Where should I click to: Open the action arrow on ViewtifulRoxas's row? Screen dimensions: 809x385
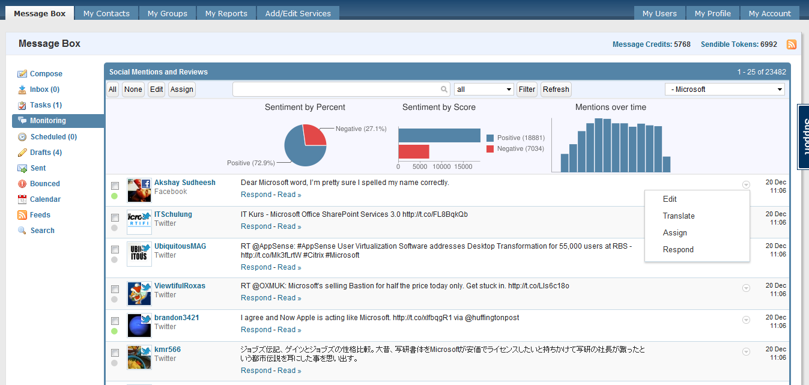[746, 288]
